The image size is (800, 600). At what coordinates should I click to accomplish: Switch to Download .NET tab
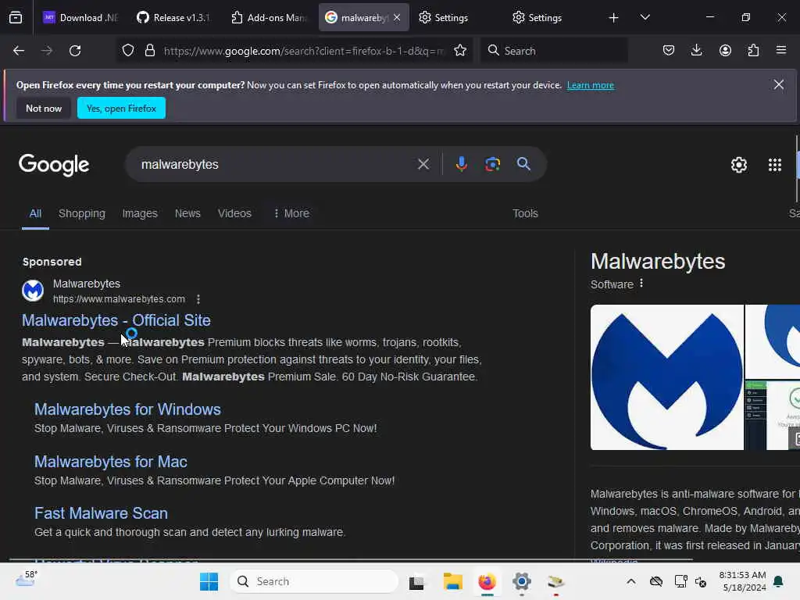pyautogui.click(x=79, y=17)
